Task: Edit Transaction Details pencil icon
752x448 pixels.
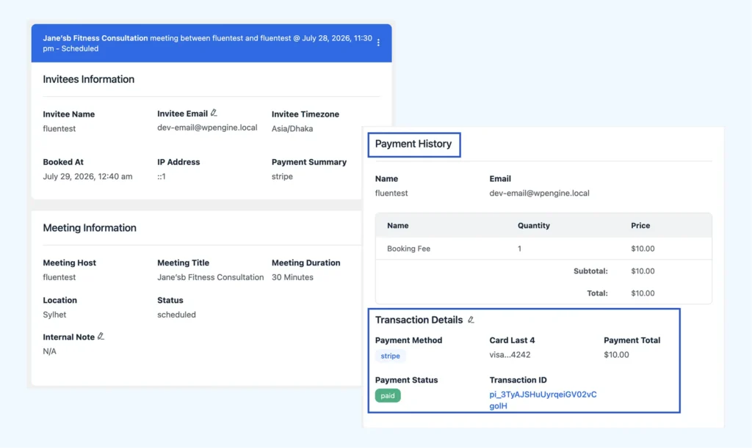Action: tap(471, 320)
